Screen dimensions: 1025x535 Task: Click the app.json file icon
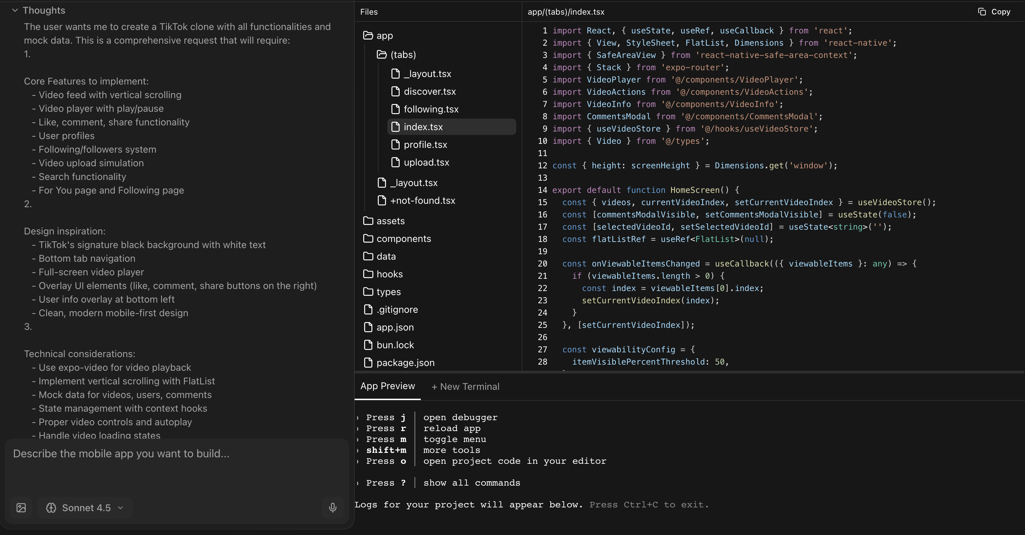click(x=368, y=327)
